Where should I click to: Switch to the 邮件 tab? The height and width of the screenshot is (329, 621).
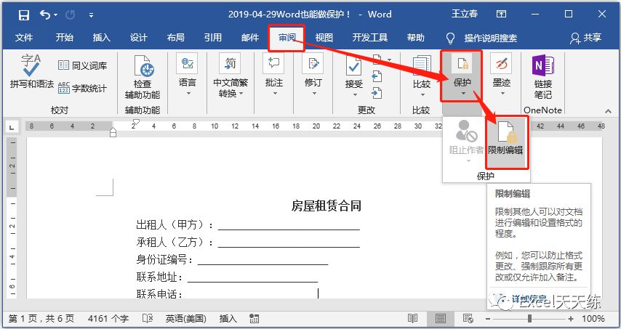[x=250, y=38]
